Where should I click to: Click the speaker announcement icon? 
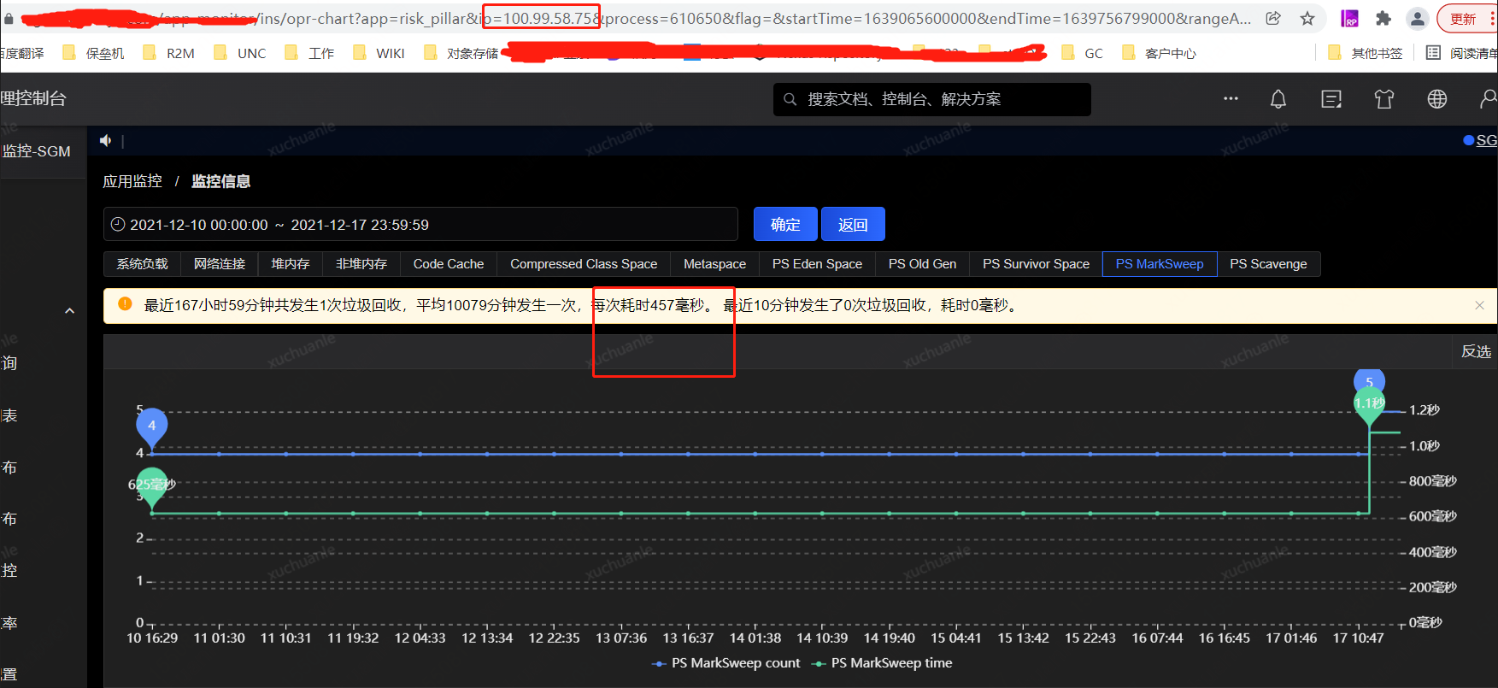tap(105, 140)
